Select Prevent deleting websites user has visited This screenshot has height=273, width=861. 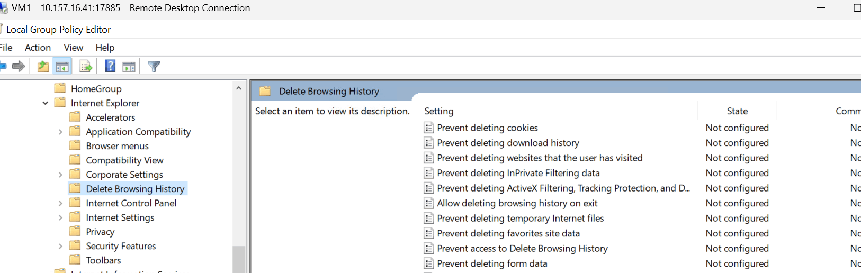(x=540, y=158)
